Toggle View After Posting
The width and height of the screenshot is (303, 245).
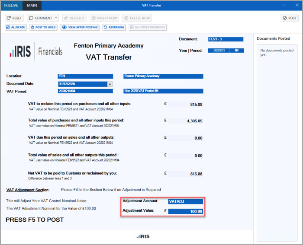click(x=80, y=27)
